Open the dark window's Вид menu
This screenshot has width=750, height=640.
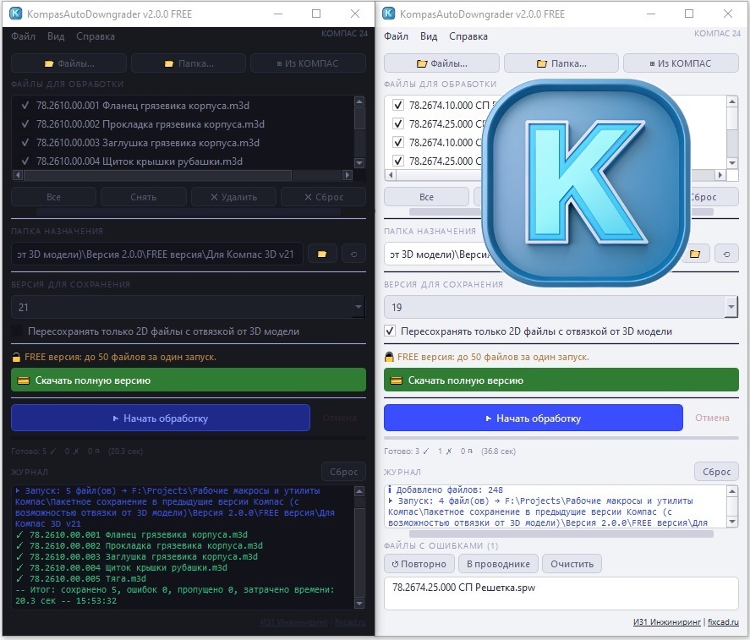click(56, 36)
